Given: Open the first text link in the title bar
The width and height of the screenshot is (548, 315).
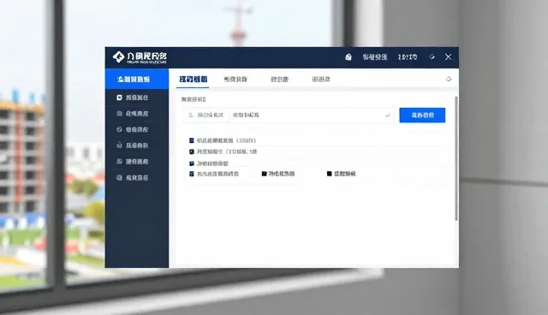Looking at the screenshot, I should pyautogui.click(x=375, y=57).
